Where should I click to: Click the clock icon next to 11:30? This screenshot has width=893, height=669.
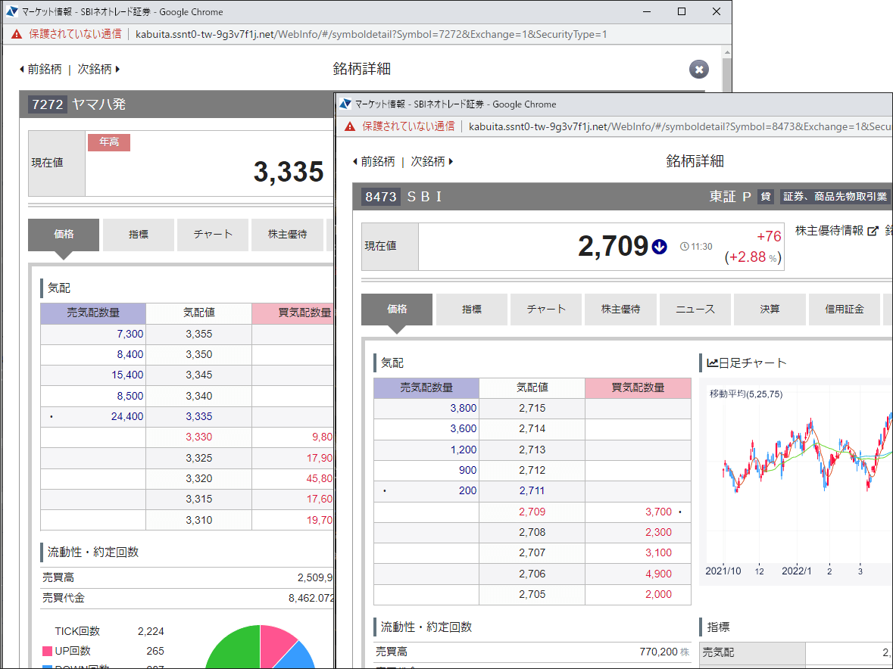pyautogui.click(x=685, y=246)
